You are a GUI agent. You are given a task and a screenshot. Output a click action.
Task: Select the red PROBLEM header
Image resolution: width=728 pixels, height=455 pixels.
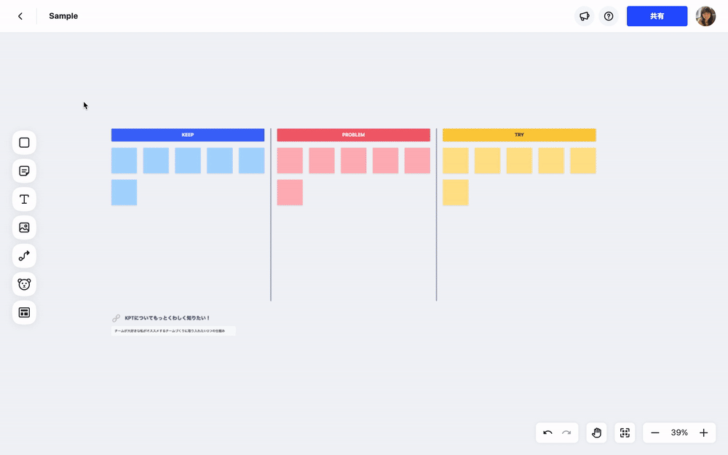[353, 135]
